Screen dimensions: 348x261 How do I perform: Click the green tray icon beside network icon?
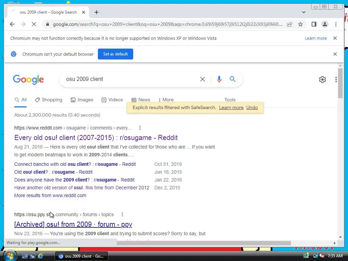(x=306, y=256)
